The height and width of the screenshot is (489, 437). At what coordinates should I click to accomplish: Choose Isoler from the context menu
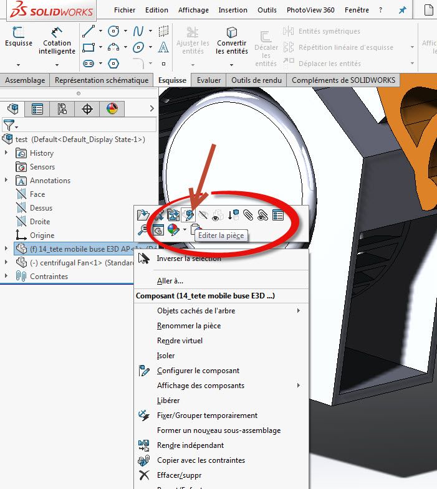(x=166, y=356)
